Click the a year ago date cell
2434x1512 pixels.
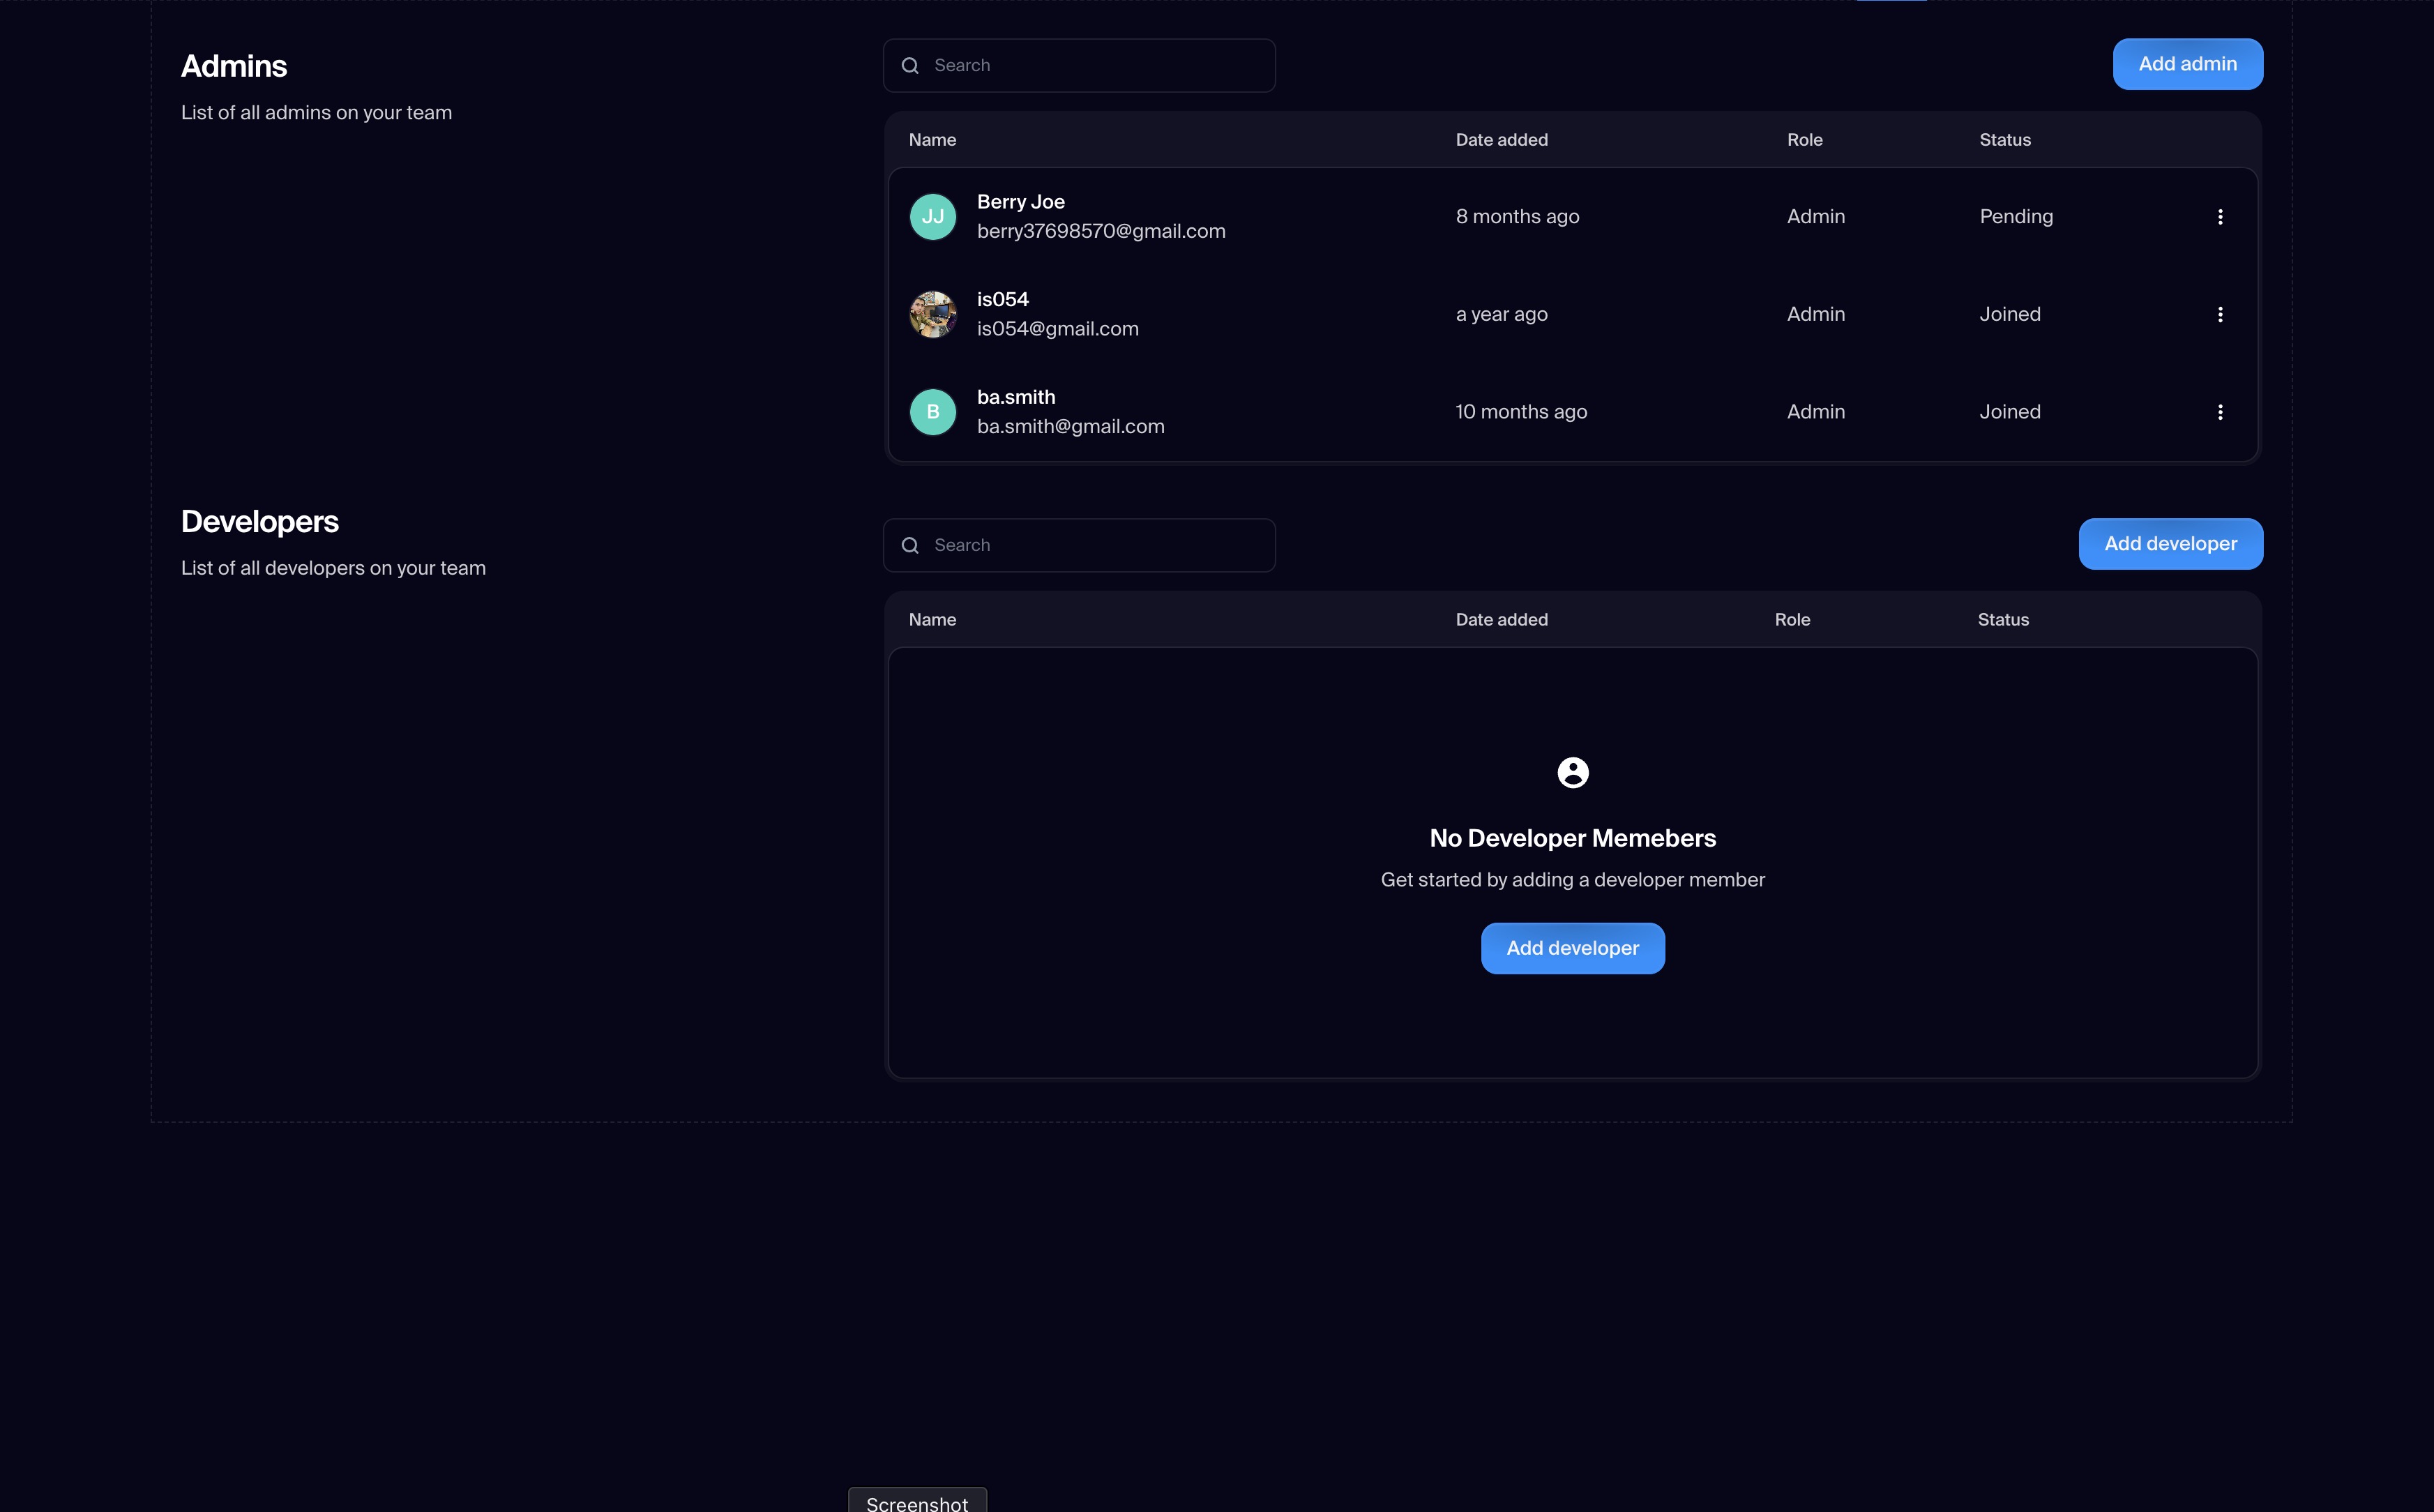click(1501, 314)
